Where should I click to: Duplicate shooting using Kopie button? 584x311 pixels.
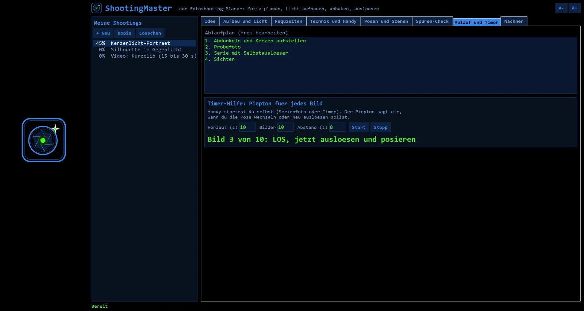pyautogui.click(x=124, y=33)
